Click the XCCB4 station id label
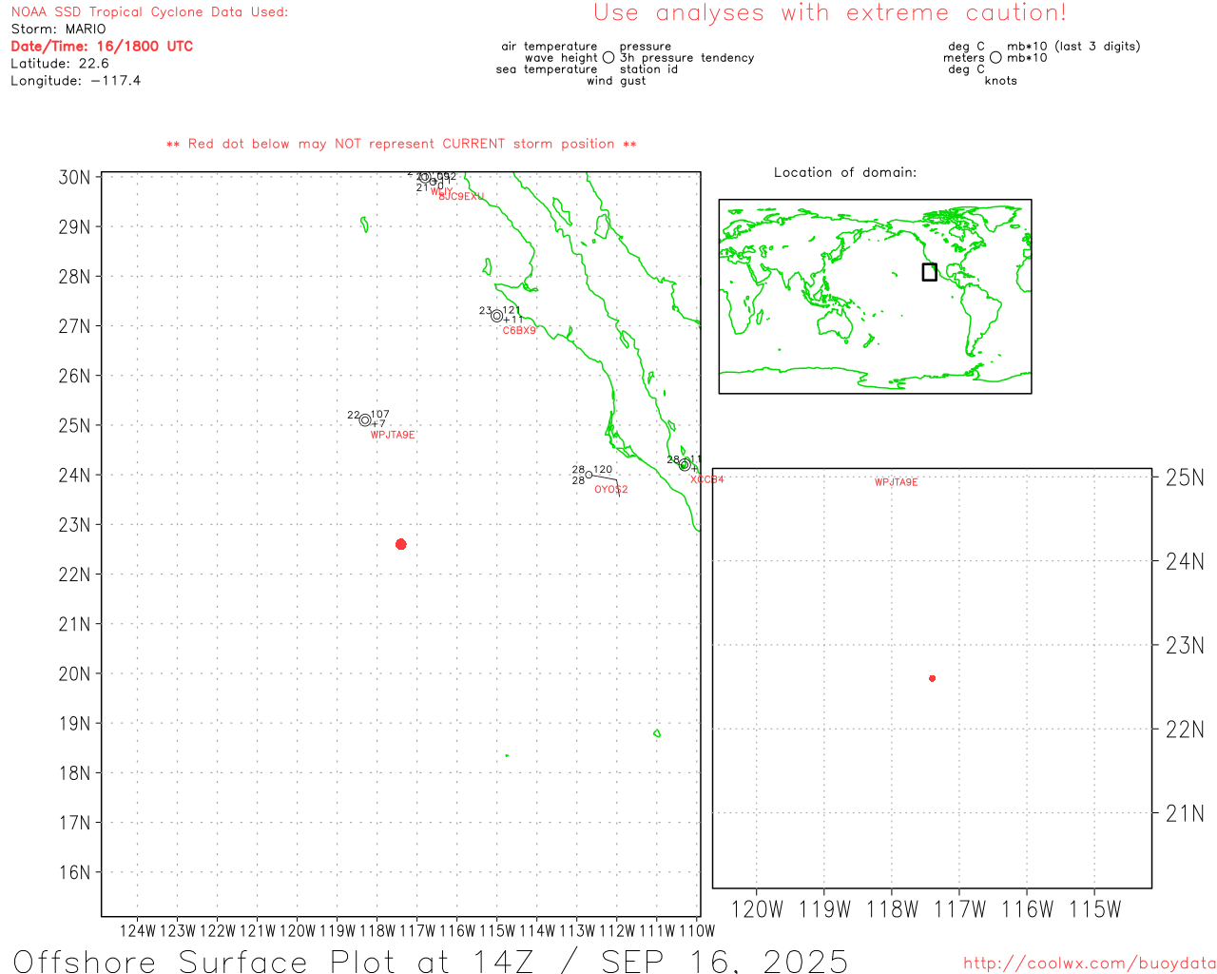The height and width of the screenshot is (974, 1217). (x=707, y=479)
